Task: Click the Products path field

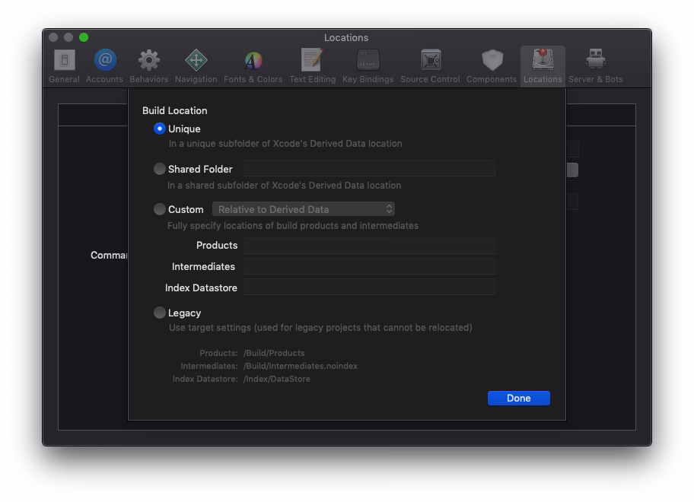Action: (370, 245)
